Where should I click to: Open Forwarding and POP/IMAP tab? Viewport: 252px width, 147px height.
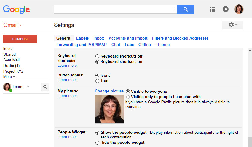82,45
